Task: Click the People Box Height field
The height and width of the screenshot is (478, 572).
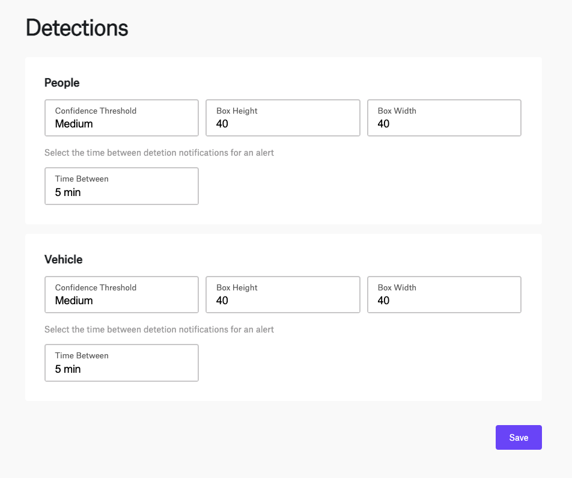Action: [283, 118]
